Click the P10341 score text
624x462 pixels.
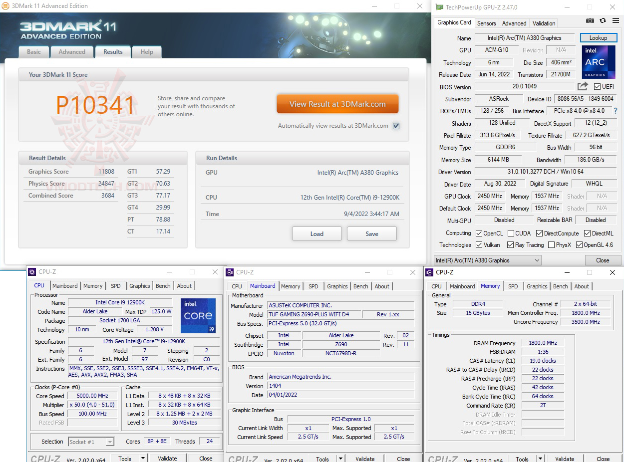pos(95,105)
